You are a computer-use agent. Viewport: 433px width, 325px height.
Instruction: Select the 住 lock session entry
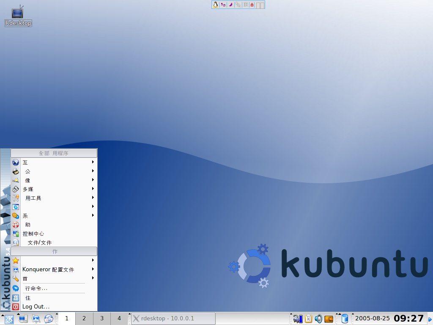point(54,298)
